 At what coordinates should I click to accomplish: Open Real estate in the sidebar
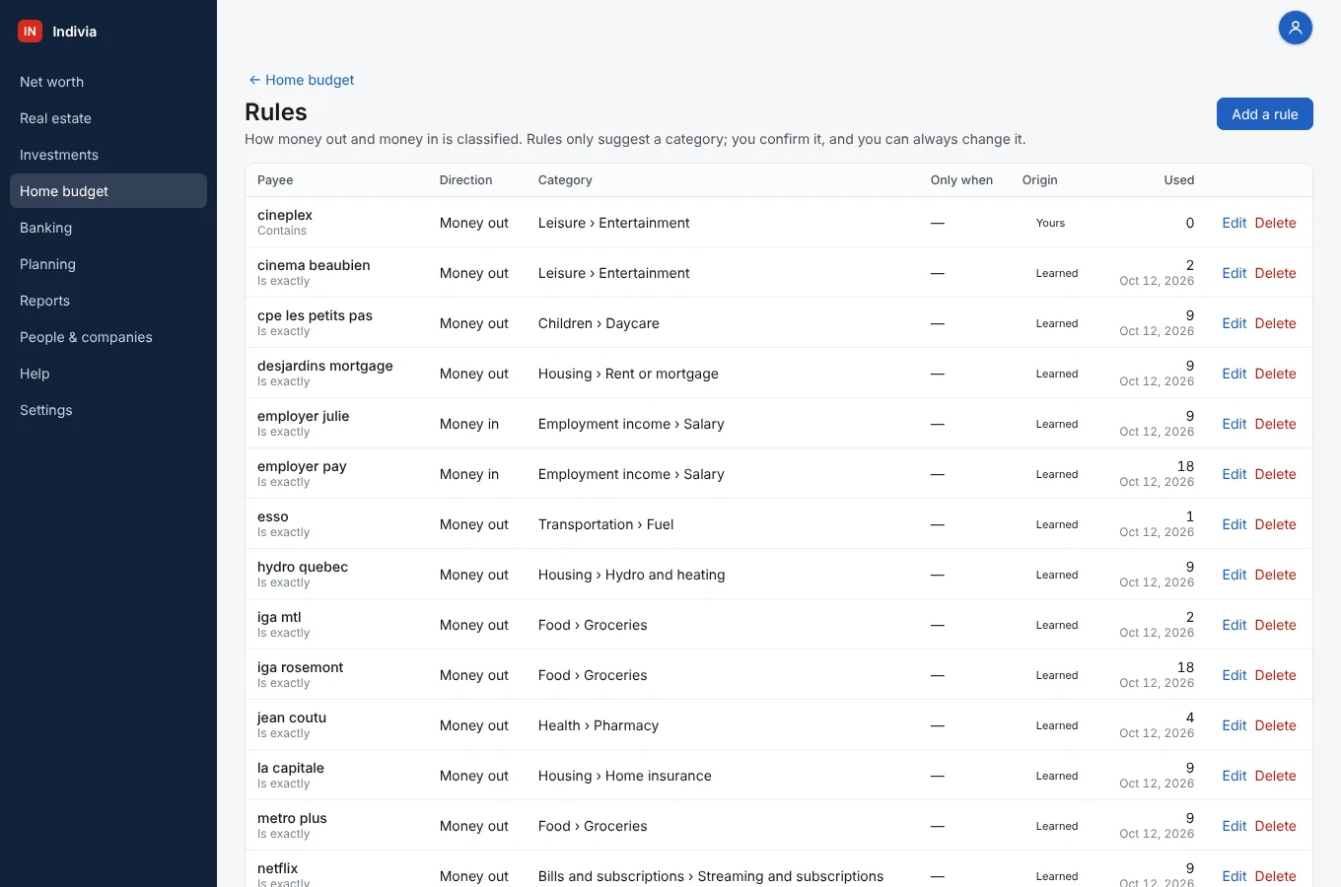click(108, 118)
